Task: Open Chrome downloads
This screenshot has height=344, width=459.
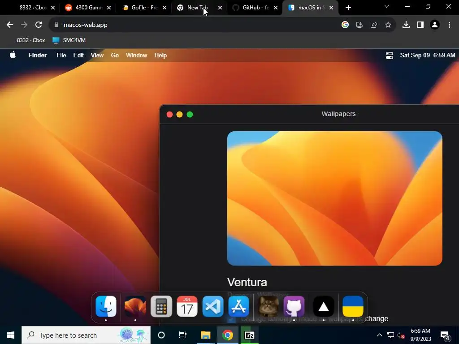Action: (x=406, y=25)
